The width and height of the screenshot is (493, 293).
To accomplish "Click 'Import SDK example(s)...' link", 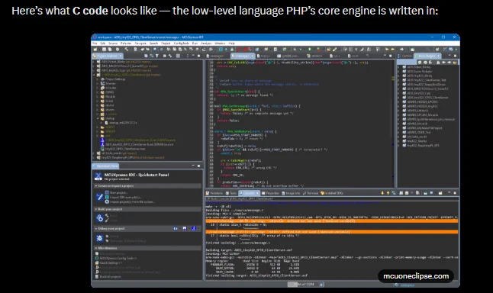I will pos(125,197).
